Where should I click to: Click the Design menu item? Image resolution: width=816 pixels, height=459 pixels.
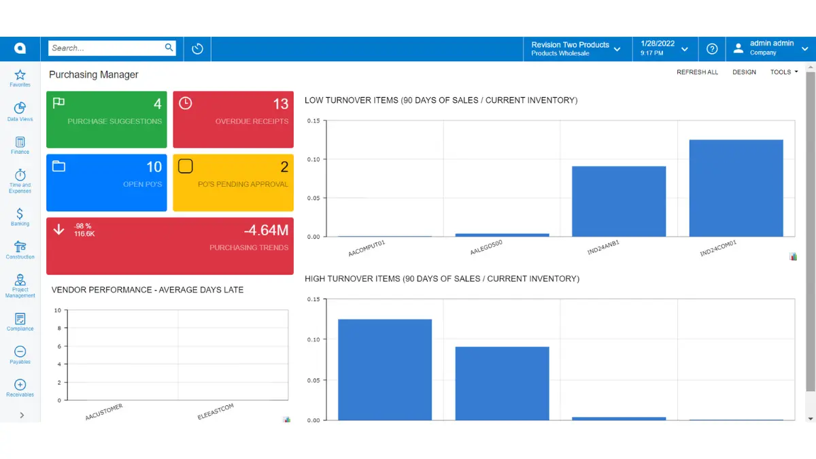(x=744, y=72)
